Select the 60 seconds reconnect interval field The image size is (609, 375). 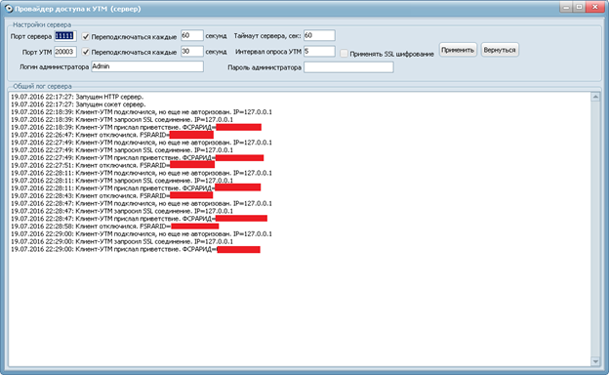[192, 35]
